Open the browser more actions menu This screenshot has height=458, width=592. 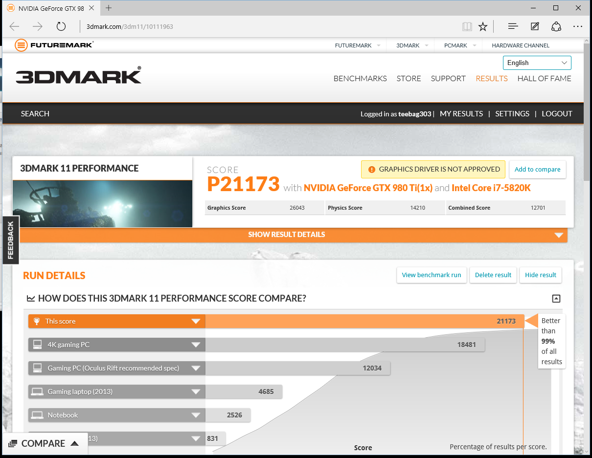click(x=578, y=26)
